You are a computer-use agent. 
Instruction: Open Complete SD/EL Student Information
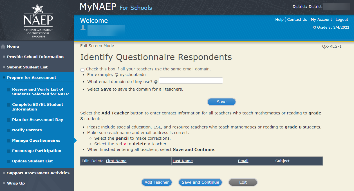tap(37, 107)
